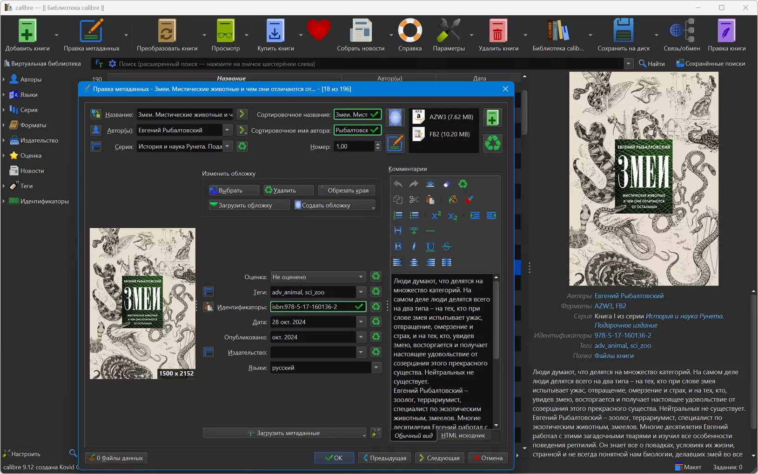Open Параметры in the main toolbar
758x474 pixels.
pos(449,35)
